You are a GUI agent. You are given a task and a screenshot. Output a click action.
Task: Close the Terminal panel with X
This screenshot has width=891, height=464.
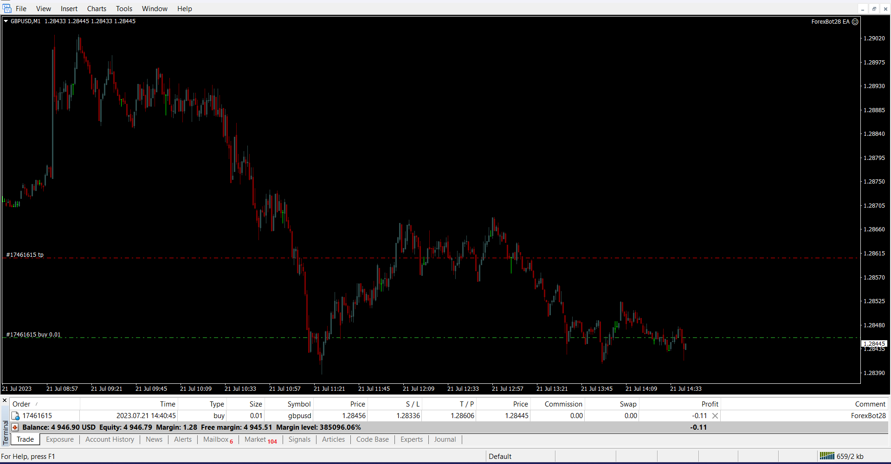(5, 400)
